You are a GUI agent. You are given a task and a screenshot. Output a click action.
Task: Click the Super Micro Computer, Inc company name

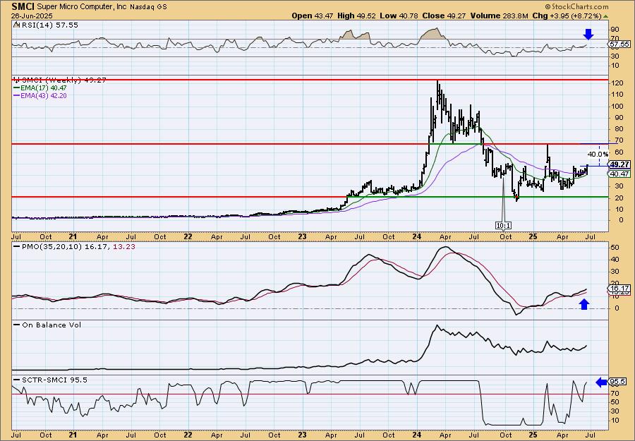[x=81, y=7]
